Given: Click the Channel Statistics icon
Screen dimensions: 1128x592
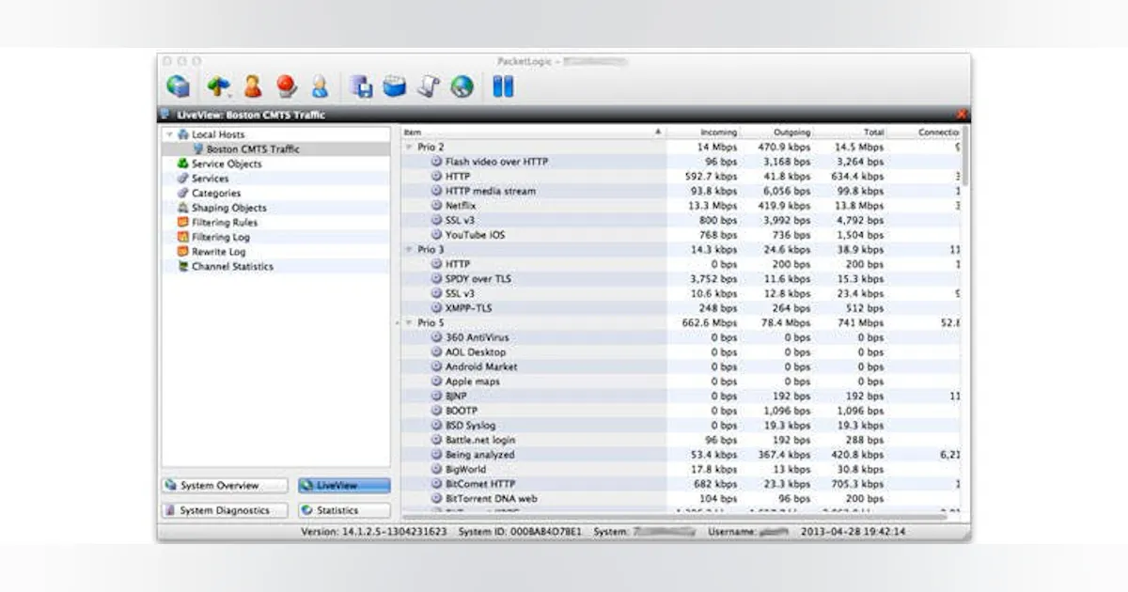Looking at the screenshot, I should coord(183,267).
